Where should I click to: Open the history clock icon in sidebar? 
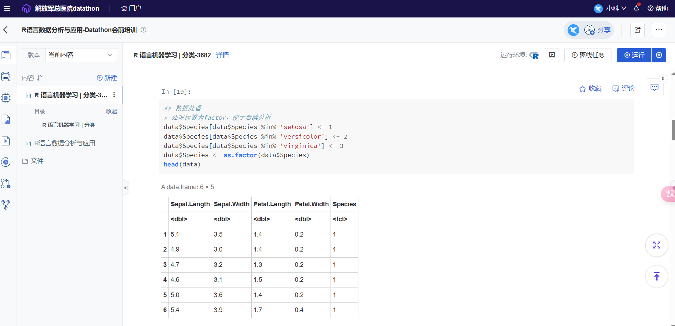coord(6,162)
